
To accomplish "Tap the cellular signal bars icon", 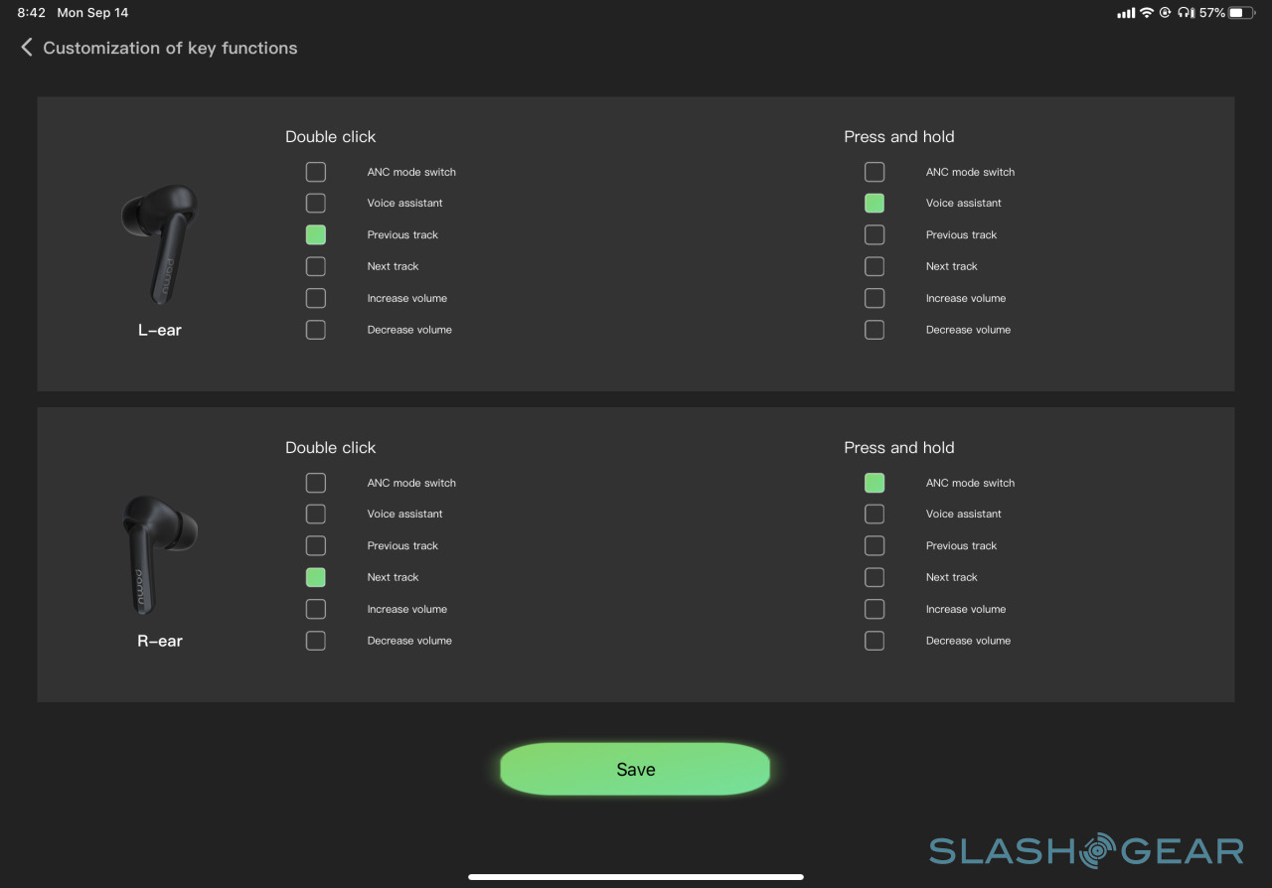I will (1126, 13).
